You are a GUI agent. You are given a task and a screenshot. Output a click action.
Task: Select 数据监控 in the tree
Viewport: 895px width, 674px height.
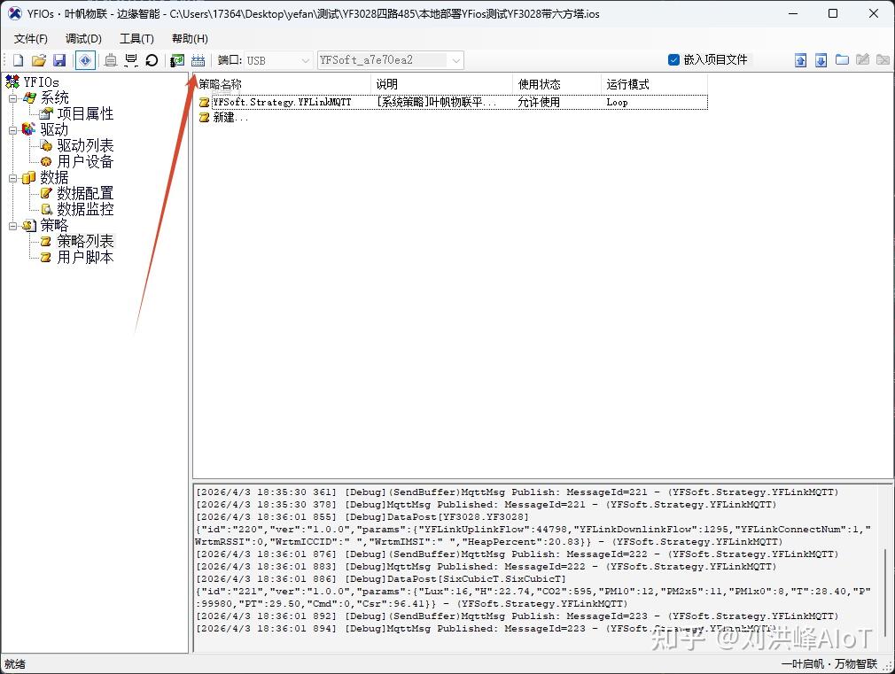tap(85, 209)
